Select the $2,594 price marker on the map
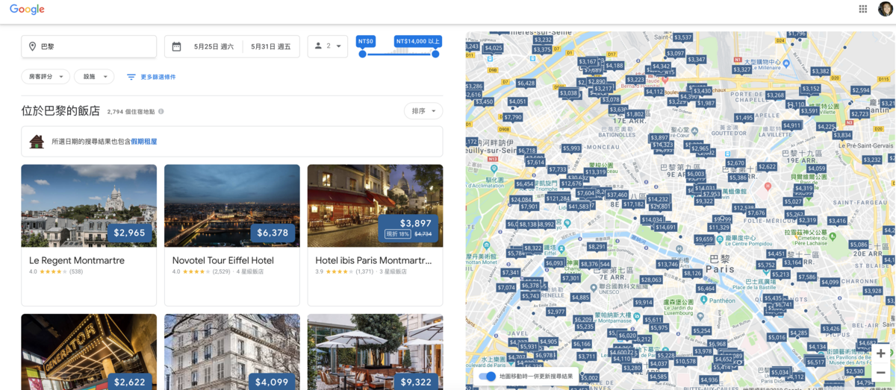Image resolution: width=896 pixels, height=390 pixels. point(861,90)
